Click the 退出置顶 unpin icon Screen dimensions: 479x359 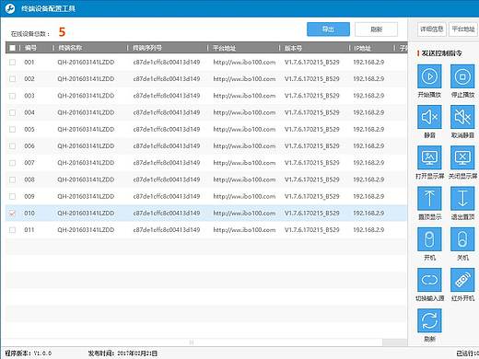pos(462,198)
